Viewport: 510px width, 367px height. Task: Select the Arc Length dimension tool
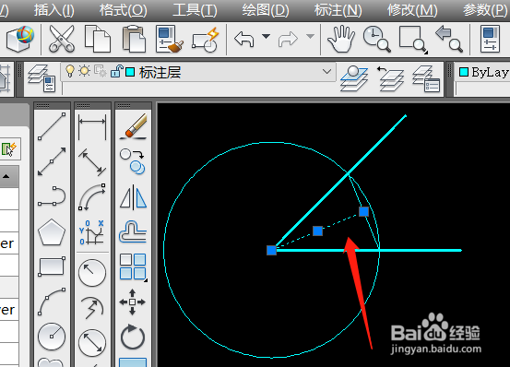92,197
